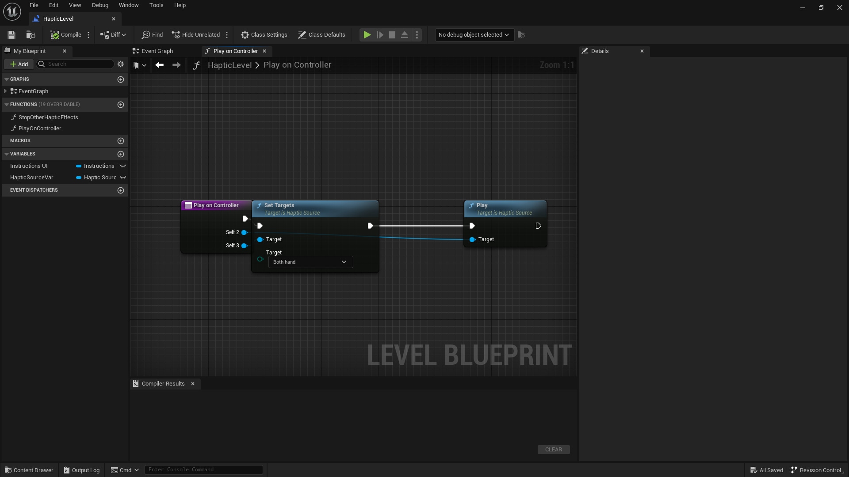Open the 'Both hand' dropdown on Set Targets
Viewport: 849px width, 477px height.
[310, 262]
